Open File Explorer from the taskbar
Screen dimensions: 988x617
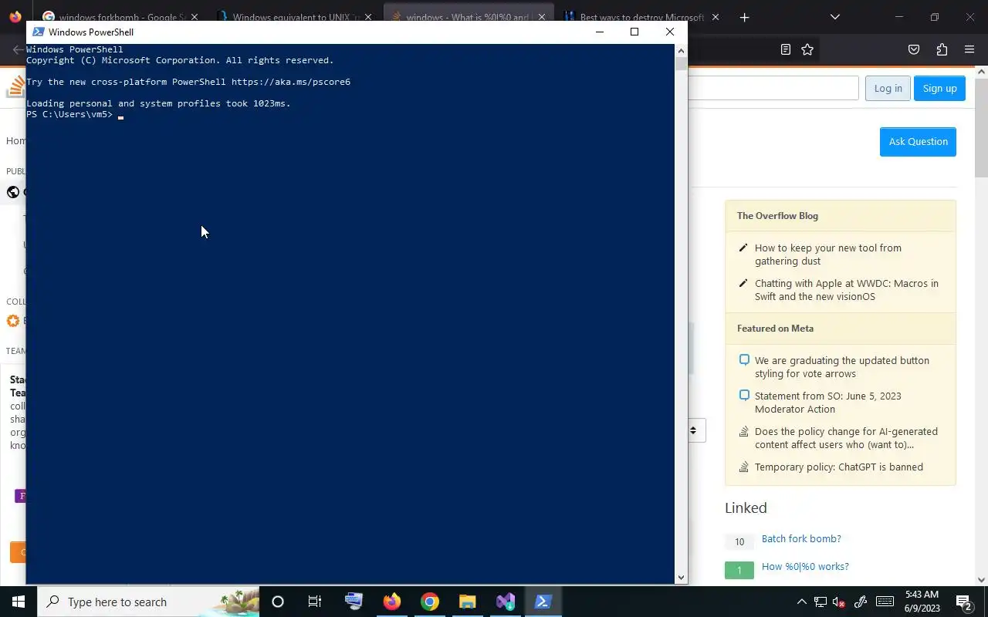click(x=468, y=602)
